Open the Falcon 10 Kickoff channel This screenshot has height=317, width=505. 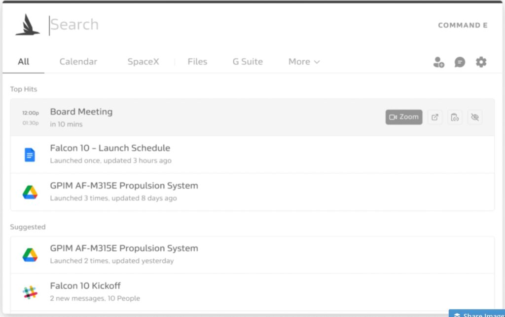252,292
